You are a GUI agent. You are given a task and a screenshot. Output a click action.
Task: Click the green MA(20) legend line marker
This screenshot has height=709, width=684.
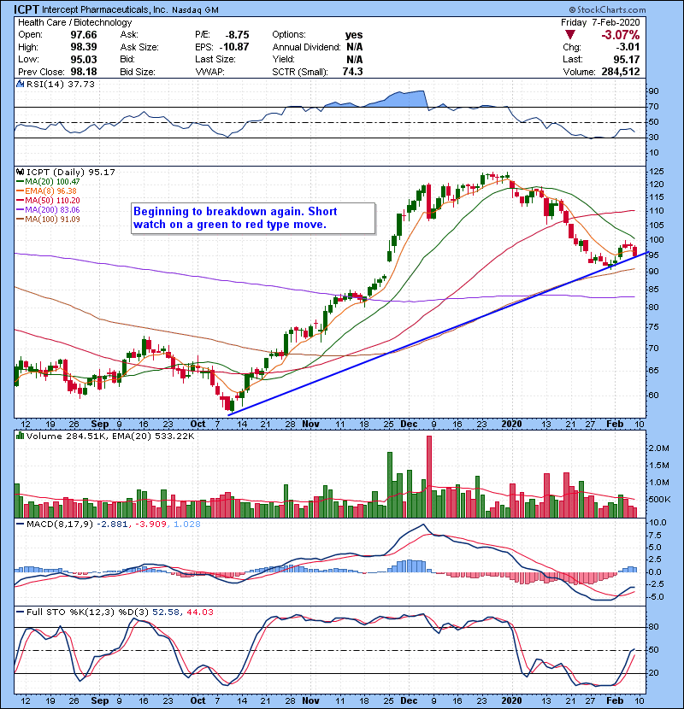click(20, 182)
